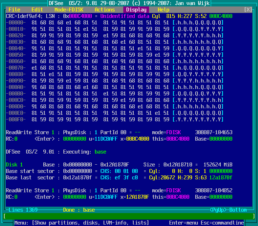The width and height of the screenshot is (258, 226).
Task: Click the 'Enter=menu Esc=commandline' hint
Action: pyautogui.click(x=206, y=223)
